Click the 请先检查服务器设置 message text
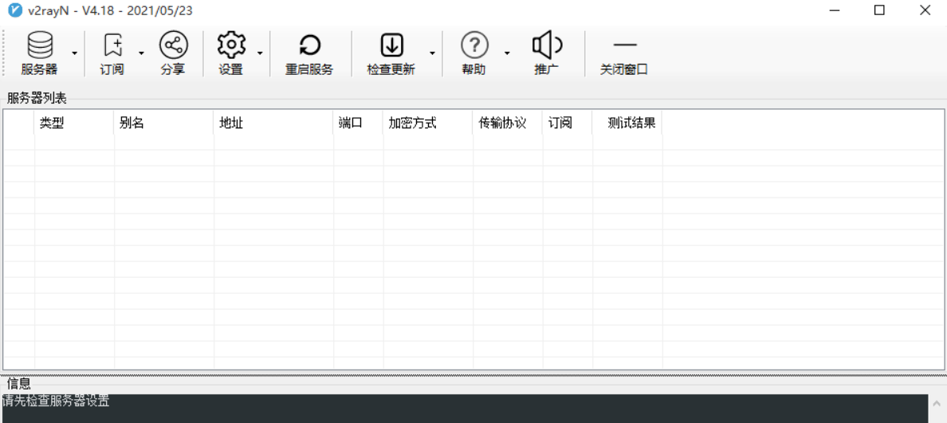Screen dimensions: 947x423 55,401
